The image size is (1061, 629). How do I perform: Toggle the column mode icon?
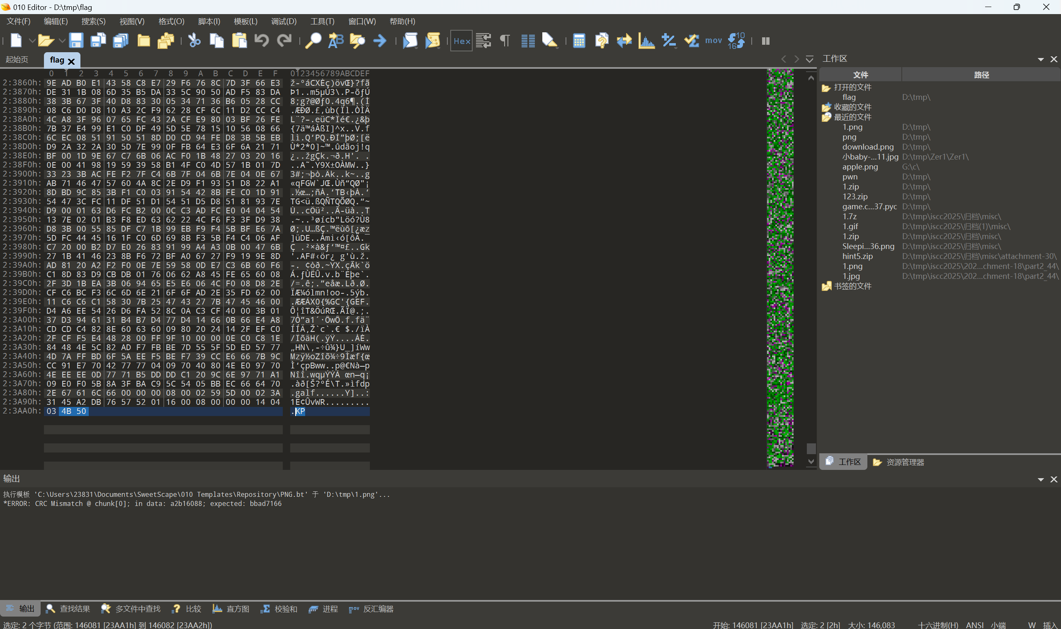[528, 41]
